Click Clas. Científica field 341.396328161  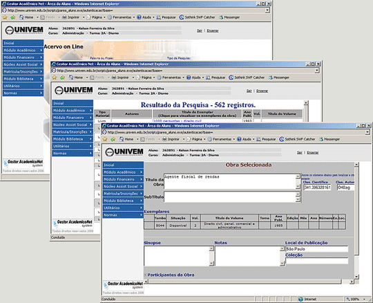coord(317,187)
